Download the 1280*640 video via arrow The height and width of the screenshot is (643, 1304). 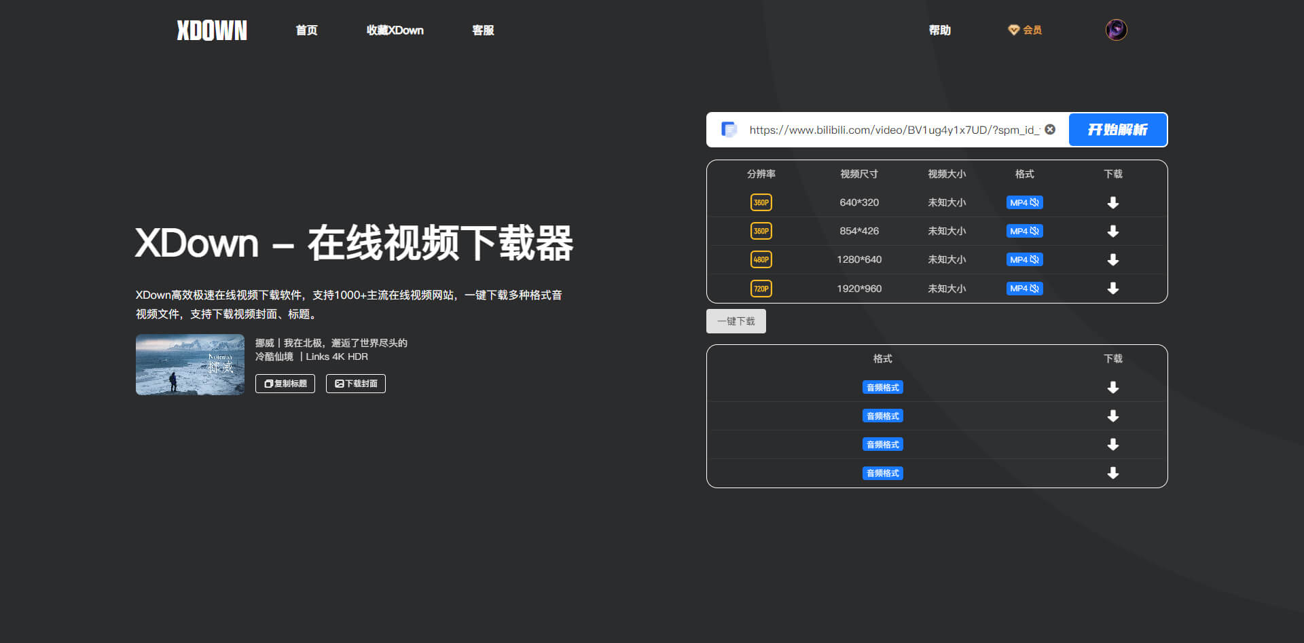click(x=1112, y=259)
